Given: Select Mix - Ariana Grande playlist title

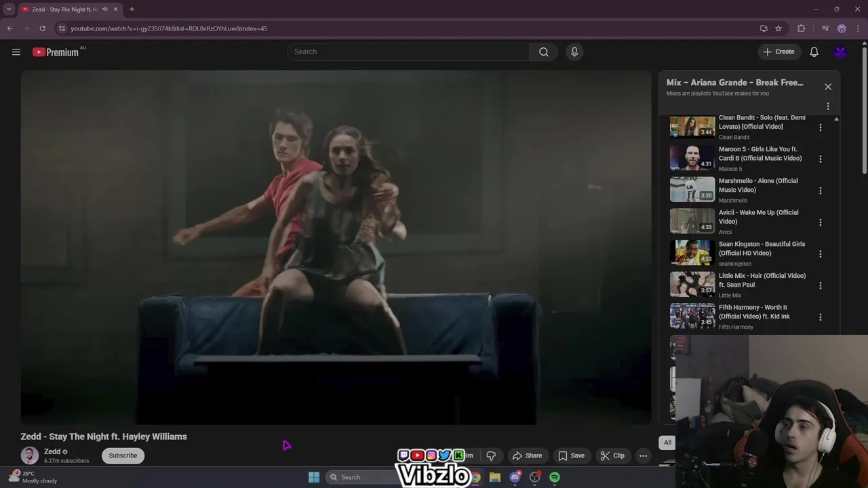Looking at the screenshot, I should 735,83.
